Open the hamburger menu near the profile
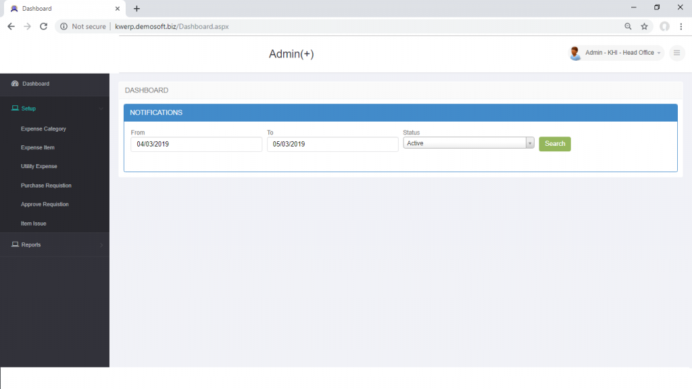Viewport: 692px width, 389px height. tap(676, 53)
